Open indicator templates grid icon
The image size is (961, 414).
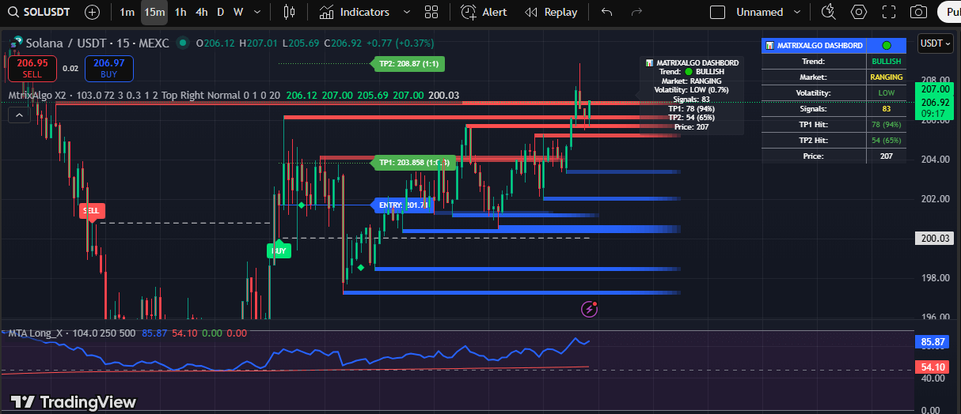click(431, 12)
